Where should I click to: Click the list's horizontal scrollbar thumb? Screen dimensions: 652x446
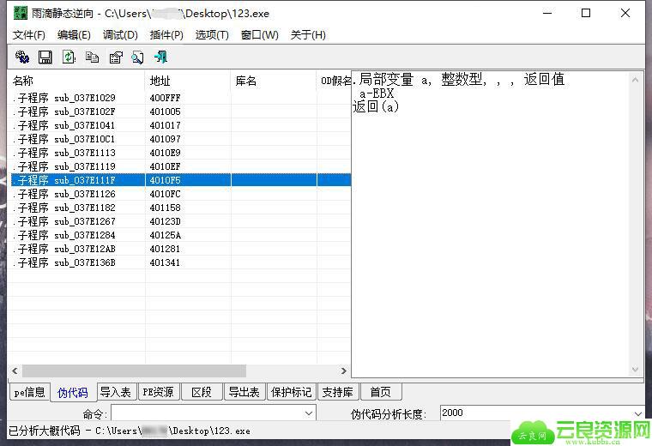(x=134, y=371)
